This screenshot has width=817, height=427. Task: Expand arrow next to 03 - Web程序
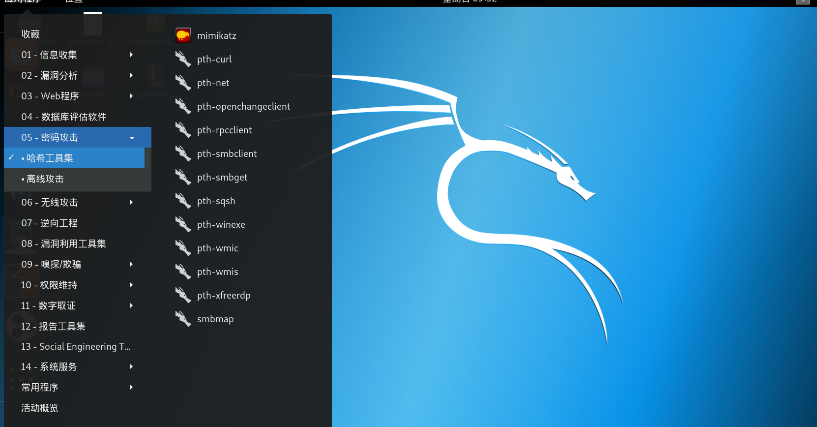tap(131, 96)
